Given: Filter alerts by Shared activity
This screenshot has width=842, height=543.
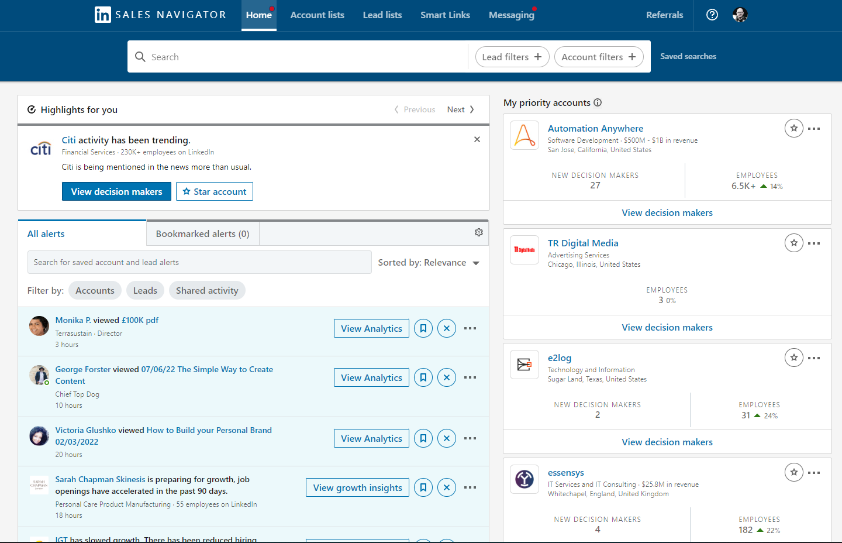Looking at the screenshot, I should point(207,290).
